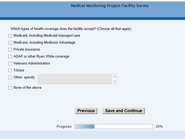Viewport: 185px width, 139px height.
Task: Tick the 'Other, specify' checkbox
Action: (x=10, y=78)
